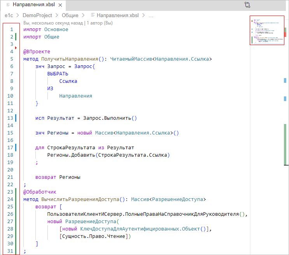The height and width of the screenshot is (255, 289).
Task: Open the author blame info link
Action: coord(68,23)
